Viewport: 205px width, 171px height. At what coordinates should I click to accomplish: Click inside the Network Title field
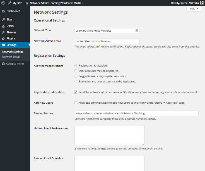pyautogui.click(x=105, y=31)
